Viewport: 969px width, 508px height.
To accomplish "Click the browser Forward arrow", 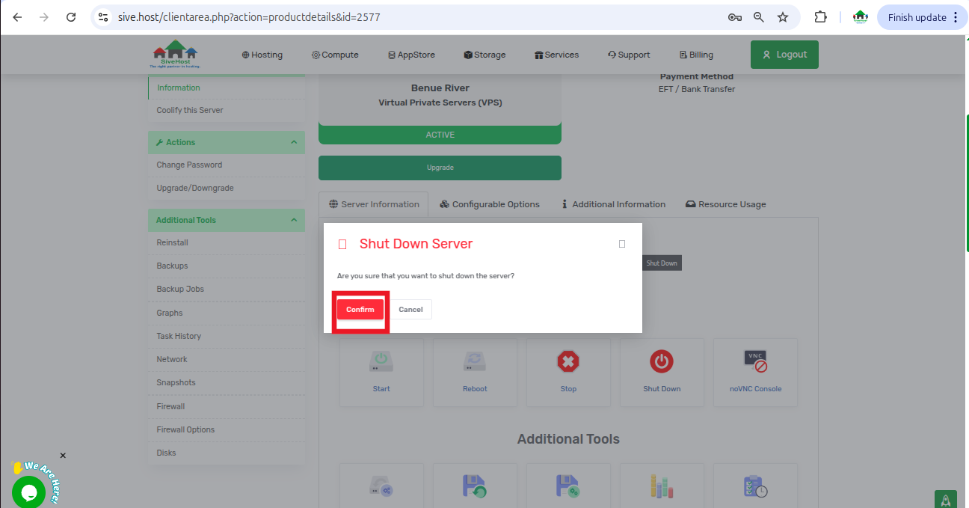I will click(x=44, y=17).
